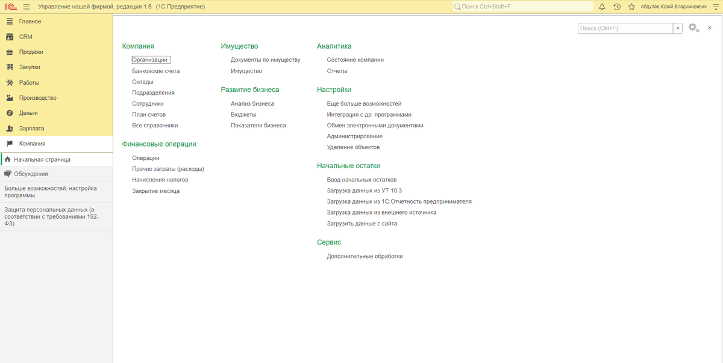Click the CRM section icon
The height and width of the screenshot is (363, 723).
point(9,37)
